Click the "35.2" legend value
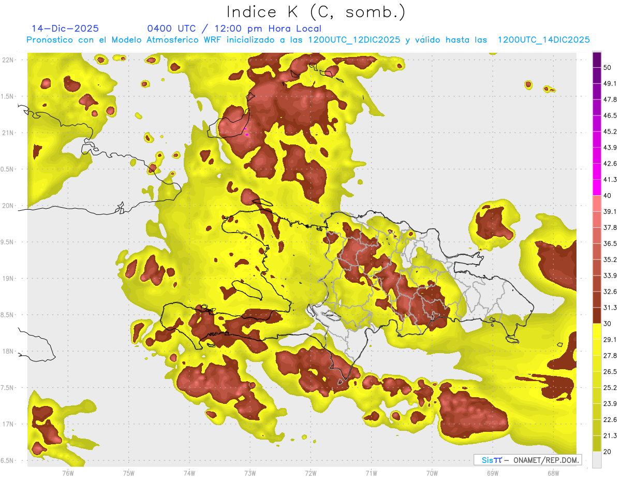The width and height of the screenshot is (621, 480). click(x=610, y=259)
